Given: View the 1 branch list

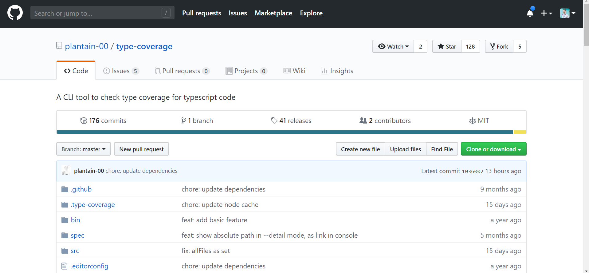Looking at the screenshot, I should pyautogui.click(x=197, y=121).
